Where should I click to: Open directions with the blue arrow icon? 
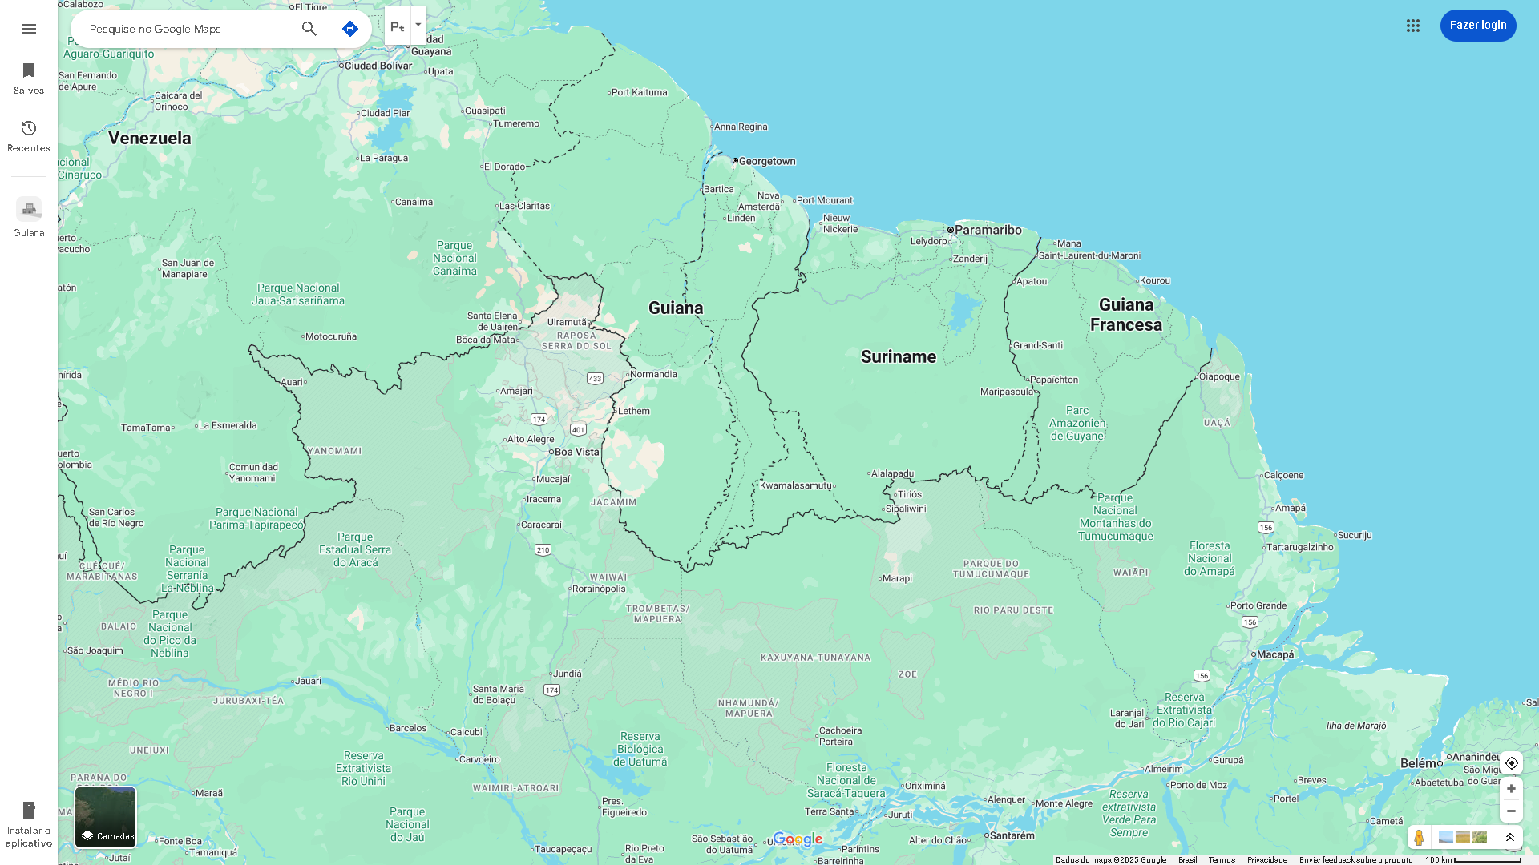point(349,29)
